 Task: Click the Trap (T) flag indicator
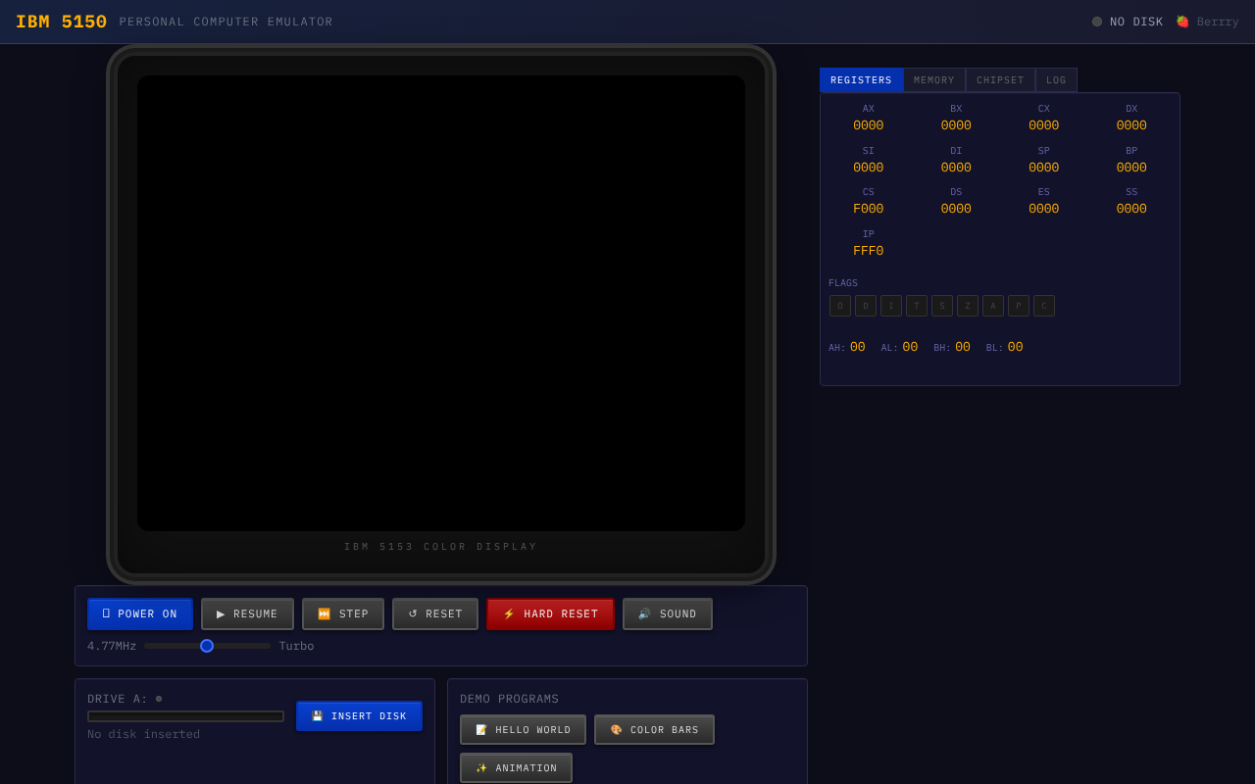coord(917,306)
